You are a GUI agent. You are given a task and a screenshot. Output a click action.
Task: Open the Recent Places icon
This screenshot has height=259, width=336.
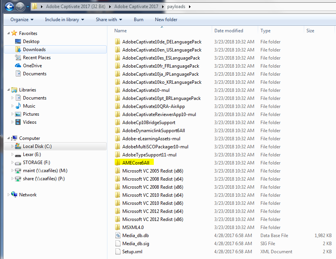18,58
